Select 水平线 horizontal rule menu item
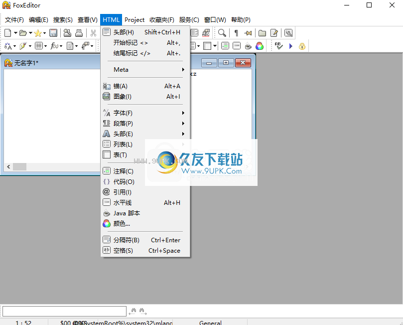 pos(145,203)
